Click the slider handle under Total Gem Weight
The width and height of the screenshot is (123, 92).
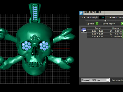tap(105, 20)
